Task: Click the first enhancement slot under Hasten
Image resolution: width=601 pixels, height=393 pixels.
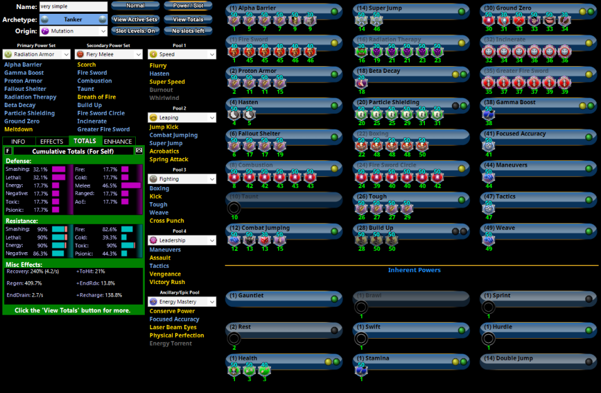Action: point(234,114)
